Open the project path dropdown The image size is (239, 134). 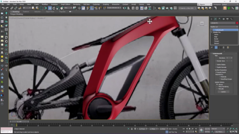[187, 8]
